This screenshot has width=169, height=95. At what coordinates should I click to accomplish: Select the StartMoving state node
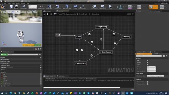(x=106, y=52)
